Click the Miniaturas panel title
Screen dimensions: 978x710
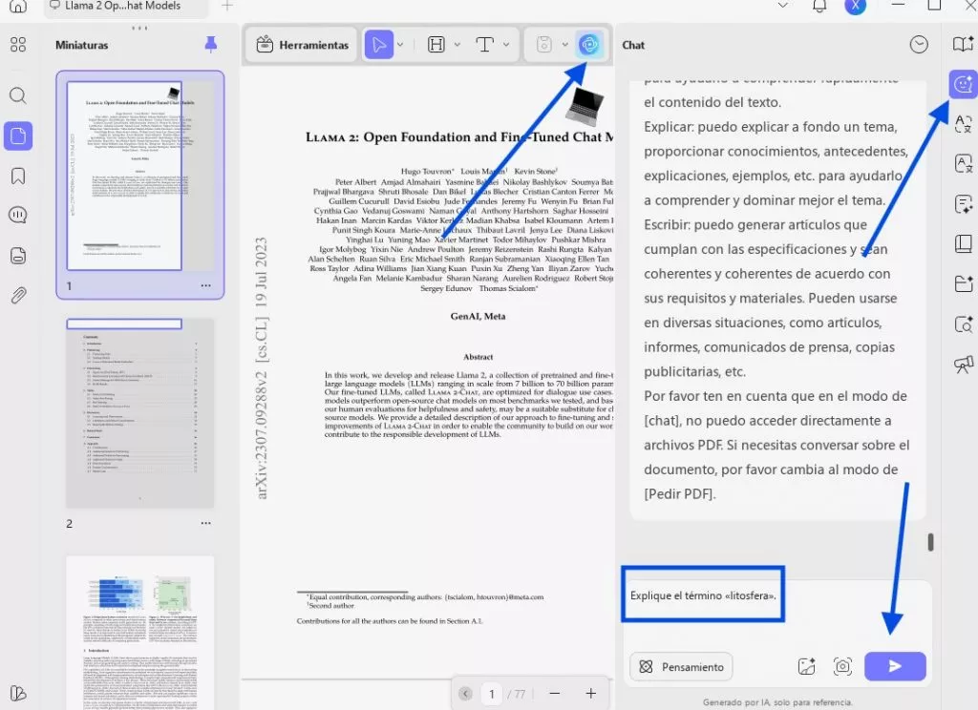coord(82,45)
